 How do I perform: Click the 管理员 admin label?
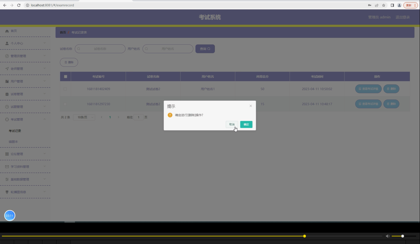[x=379, y=17]
